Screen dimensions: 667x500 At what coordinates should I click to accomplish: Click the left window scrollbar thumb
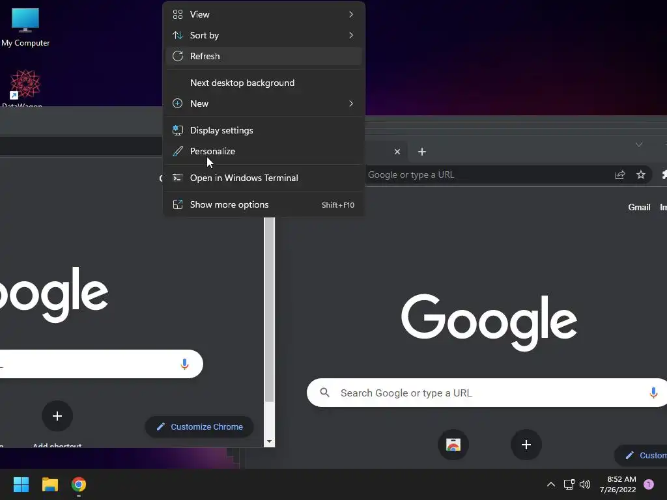coord(269,309)
